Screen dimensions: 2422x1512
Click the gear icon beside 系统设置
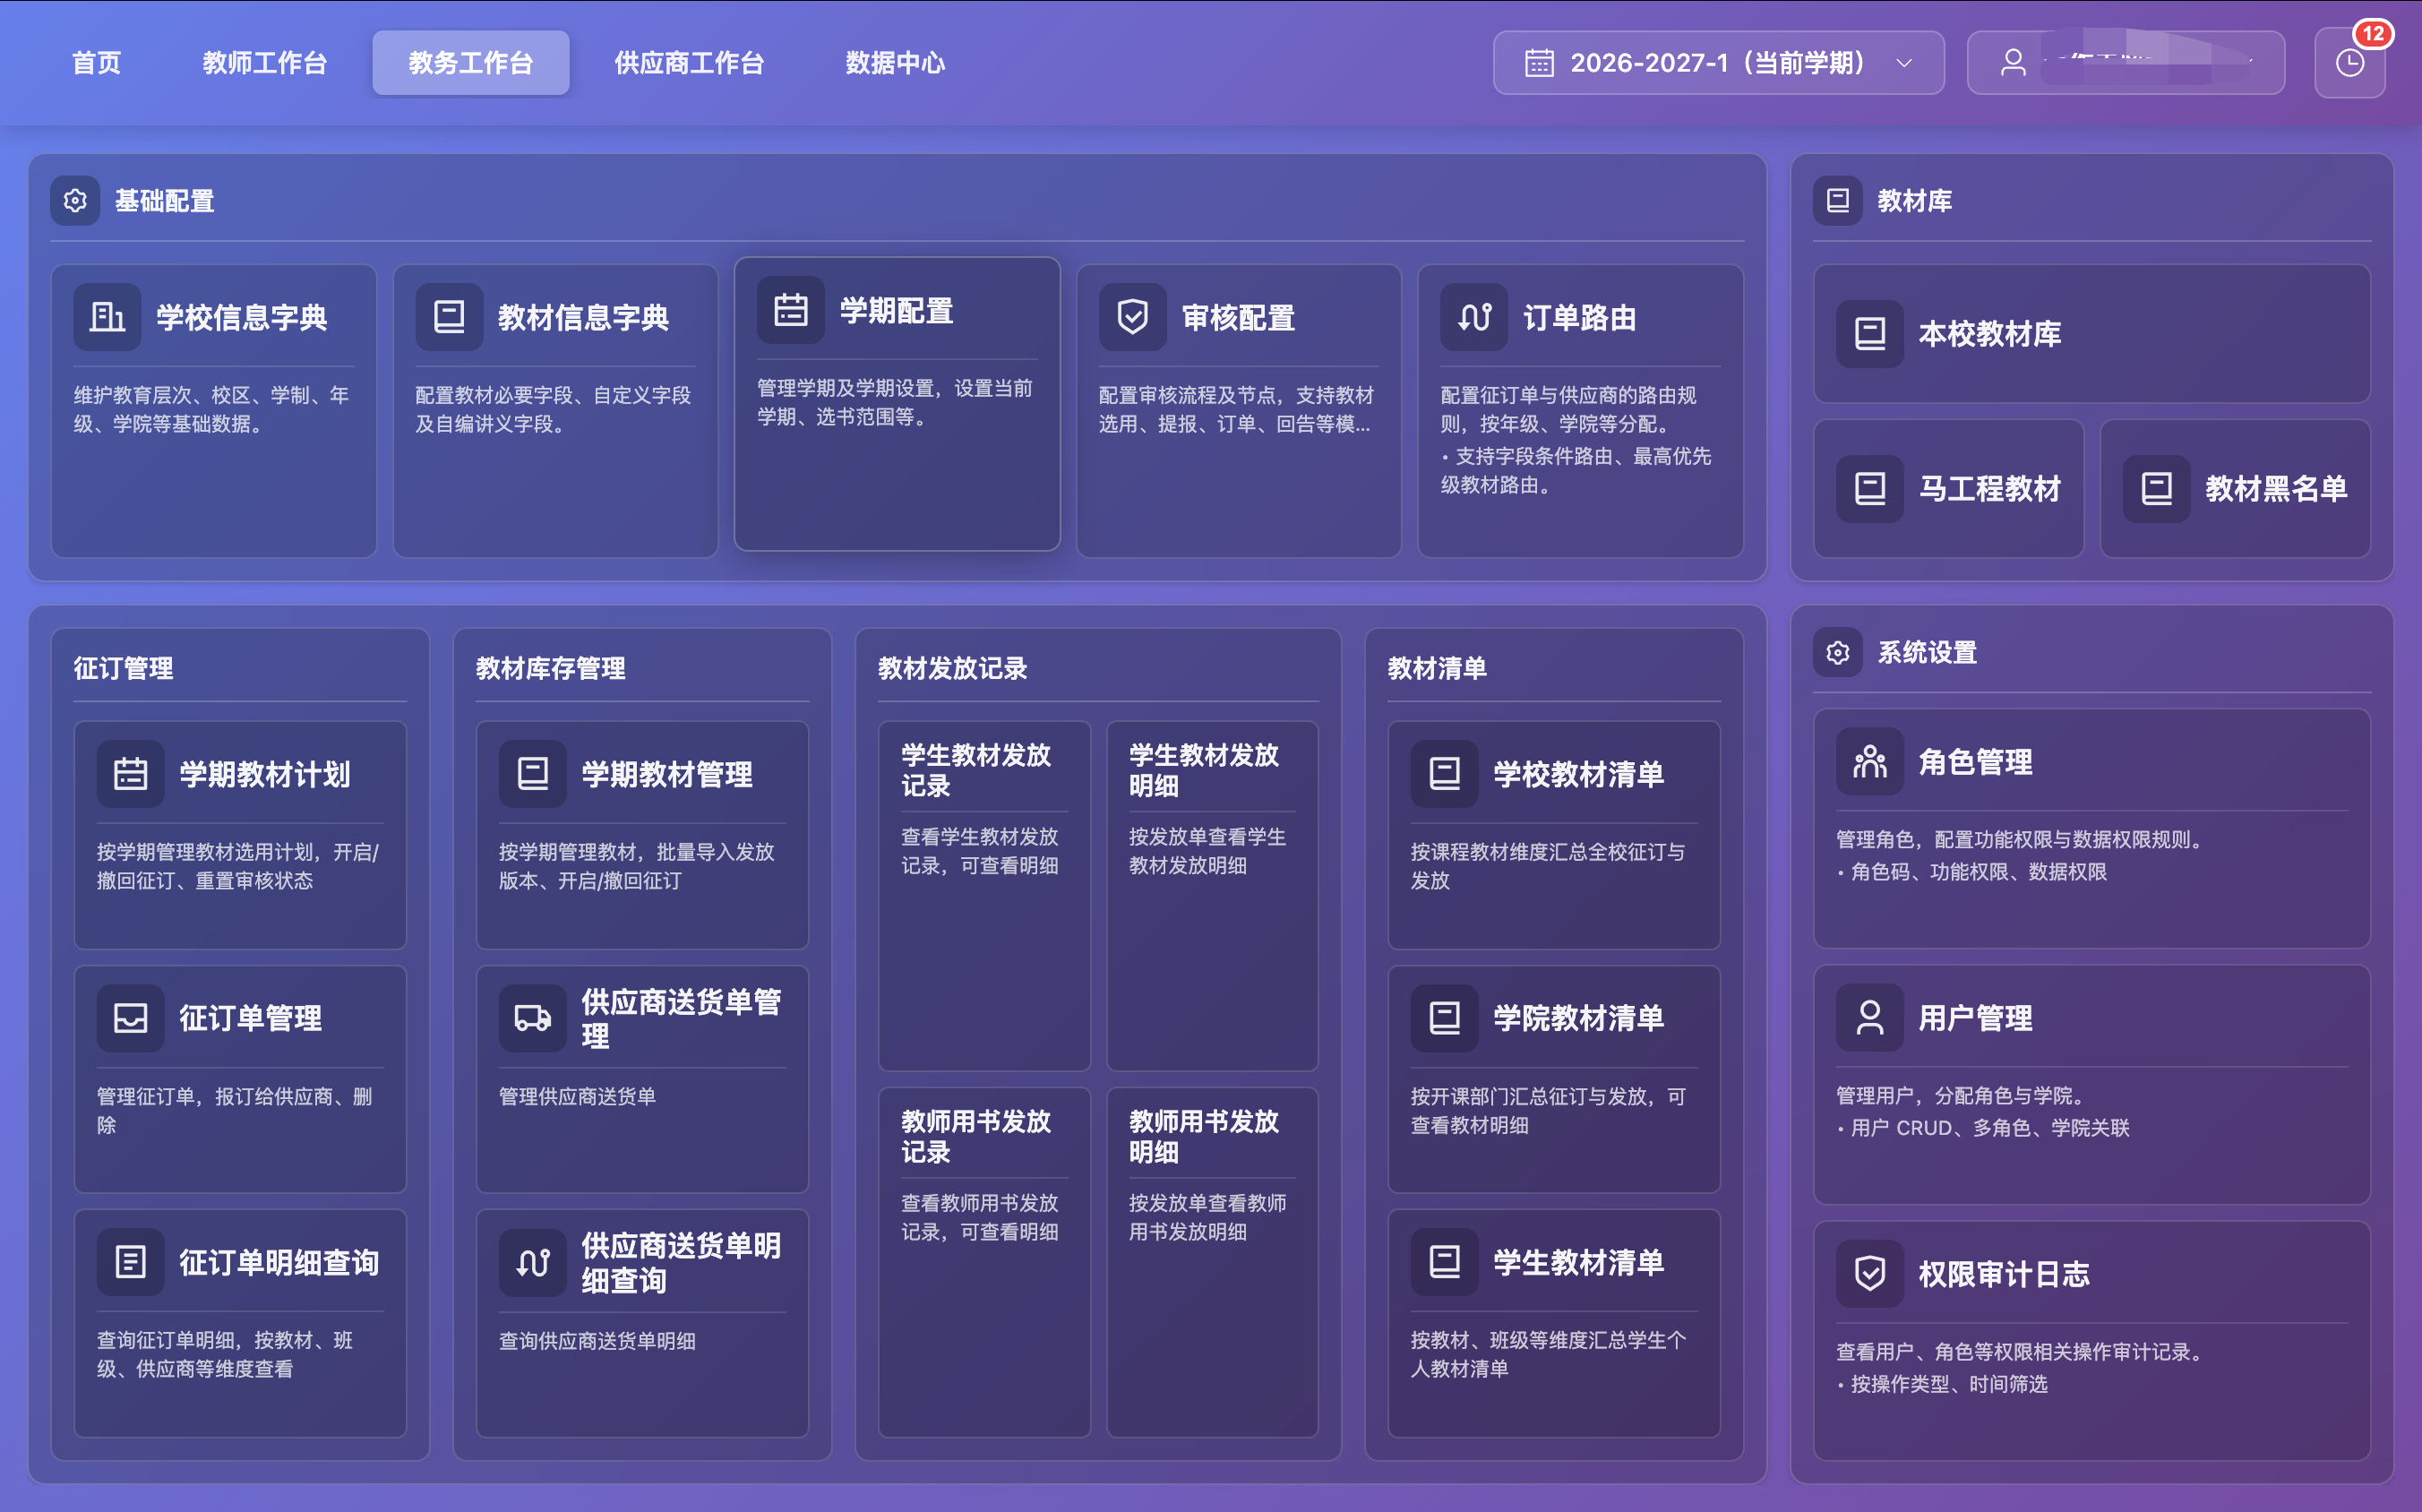pos(1838,653)
